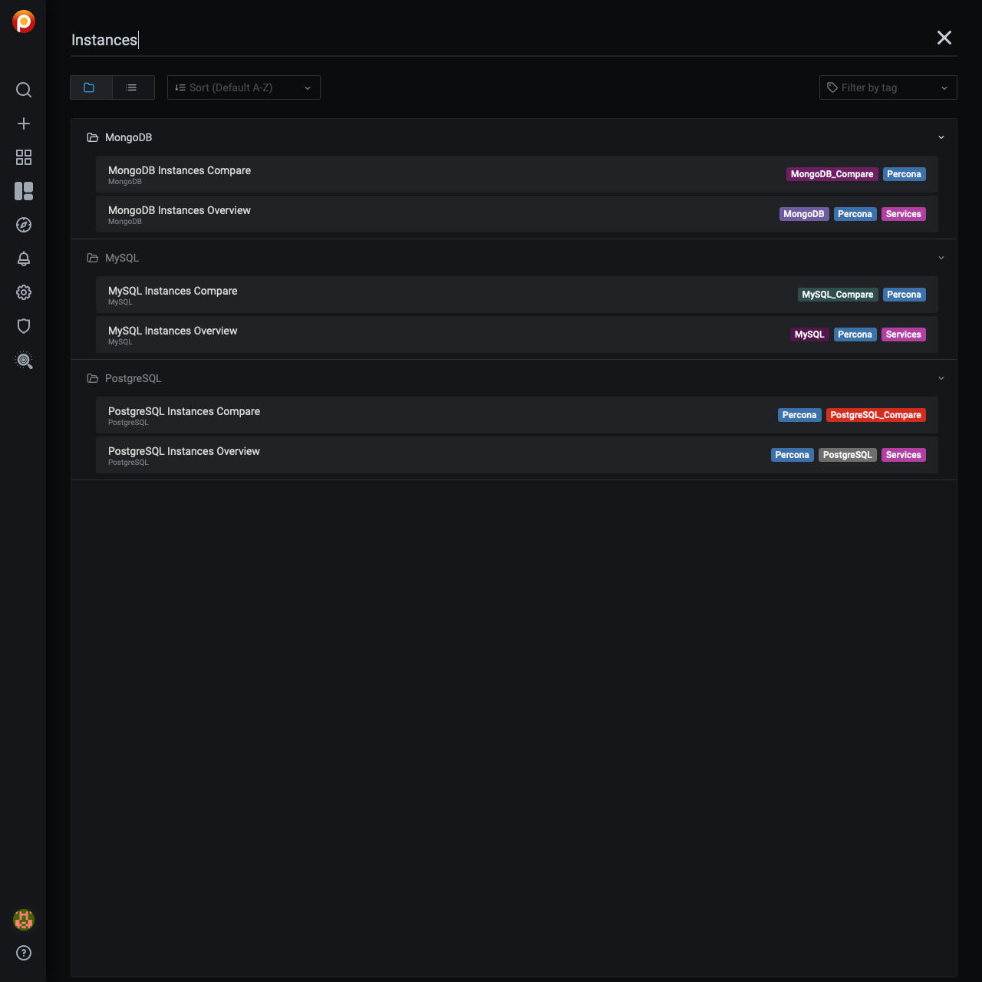This screenshot has width=982, height=982.
Task: Collapse the MongoDB folder section
Action: 941,137
